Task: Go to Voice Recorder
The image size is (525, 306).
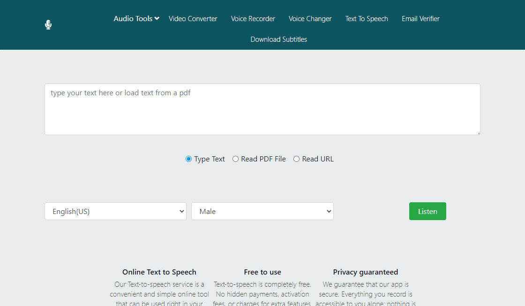Action: pyautogui.click(x=253, y=19)
